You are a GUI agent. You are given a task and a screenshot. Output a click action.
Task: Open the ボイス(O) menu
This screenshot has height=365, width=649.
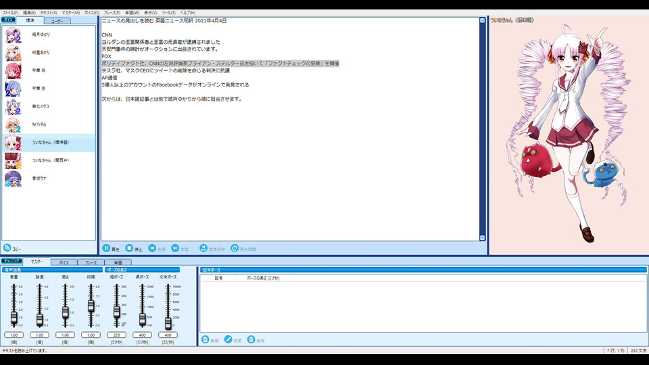tap(92, 13)
